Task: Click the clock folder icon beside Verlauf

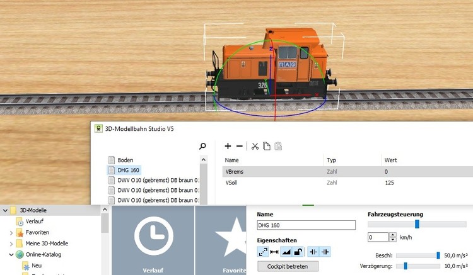Action: [x=20, y=222]
